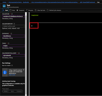Show info tooltip for SQLCREDENTIALASSET
102x96 pixels.
point(19,53)
